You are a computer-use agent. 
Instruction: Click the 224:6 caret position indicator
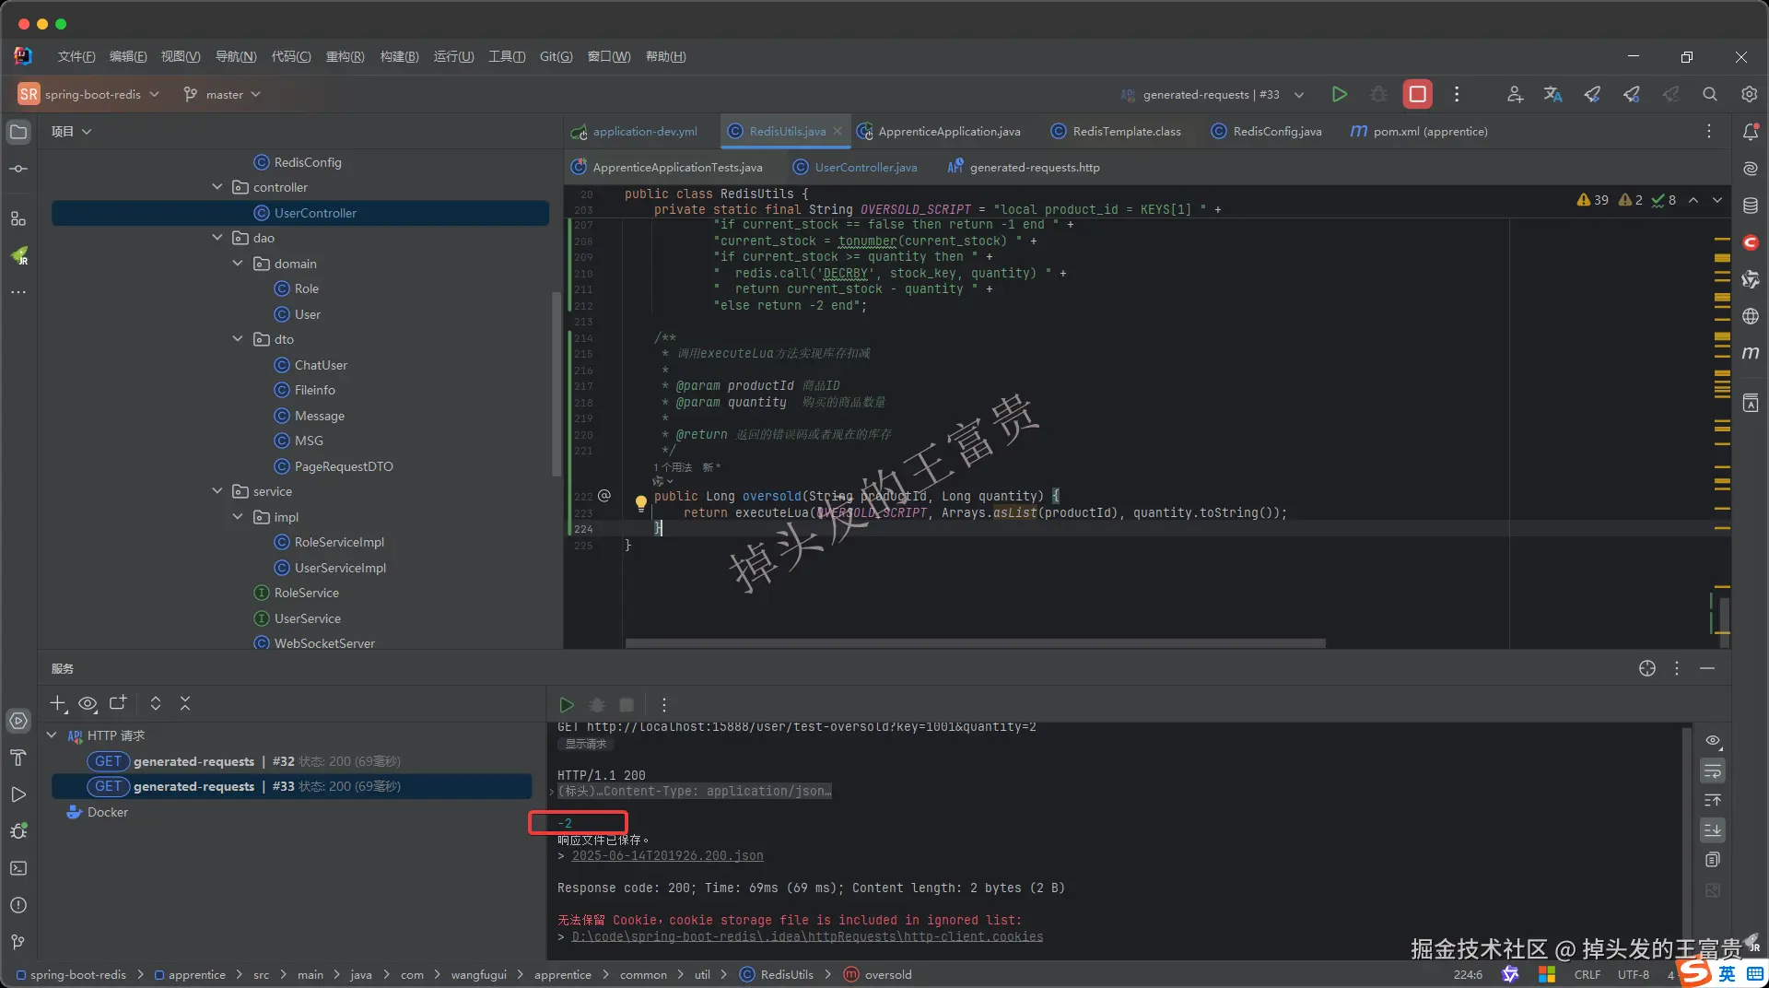click(1468, 974)
